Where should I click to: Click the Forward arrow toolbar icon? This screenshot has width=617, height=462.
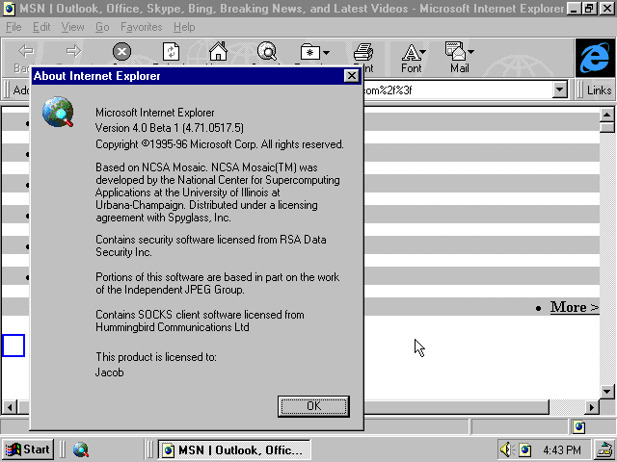[x=73, y=51]
